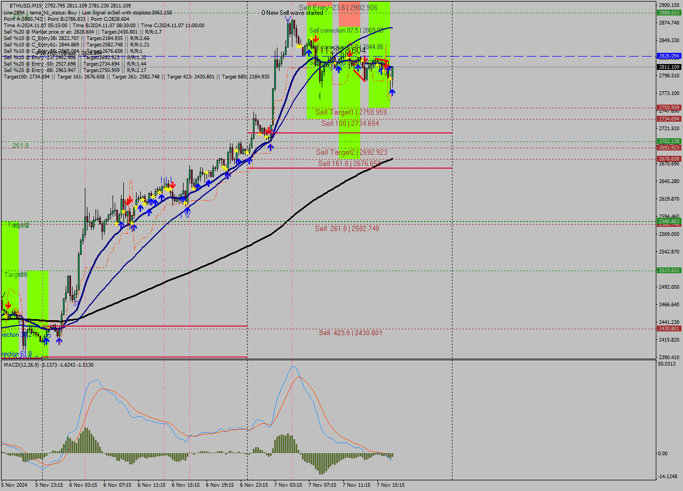The width and height of the screenshot is (683, 491).
Task: Click the '7 Nov 11:15' time axis label
Action: point(356,485)
